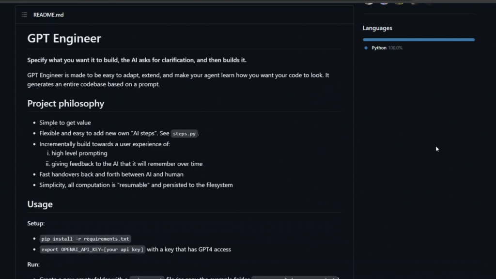Click the bold Run label
496x279 pixels.
click(x=33, y=264)
